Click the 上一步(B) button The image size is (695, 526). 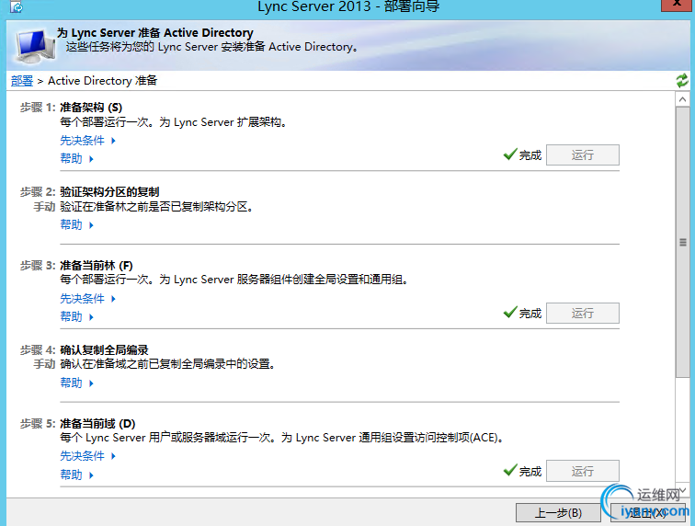[x=558, y=513]
